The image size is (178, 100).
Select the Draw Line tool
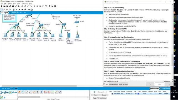click(x=17, y=9)
